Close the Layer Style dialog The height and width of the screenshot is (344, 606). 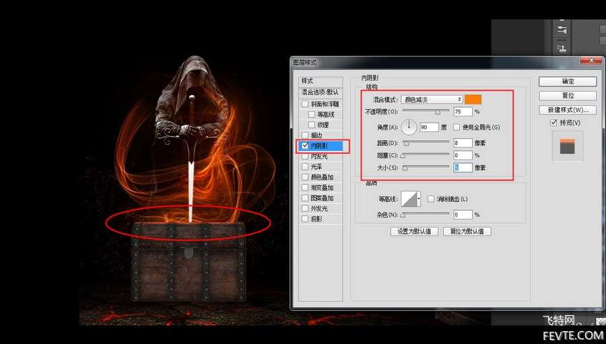pyautogui.click(x=591, y=61)
